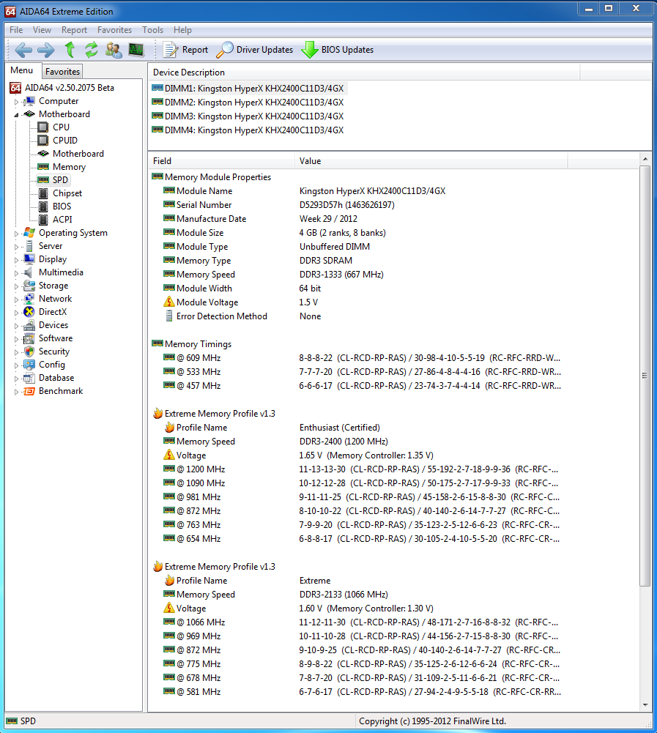Click the DirectX icon in tree

(x=29, y=312)
